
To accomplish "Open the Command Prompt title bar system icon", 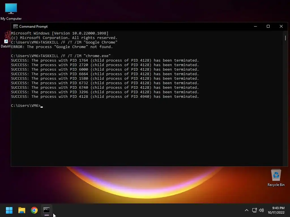I will tap(16, 27).
